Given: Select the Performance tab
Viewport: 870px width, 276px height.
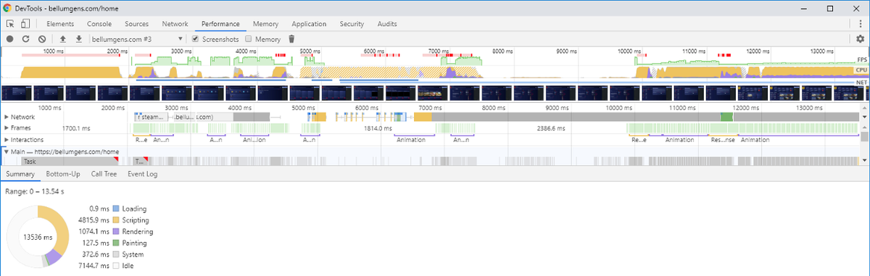Looking at the screenshot, I should (220, 24).
